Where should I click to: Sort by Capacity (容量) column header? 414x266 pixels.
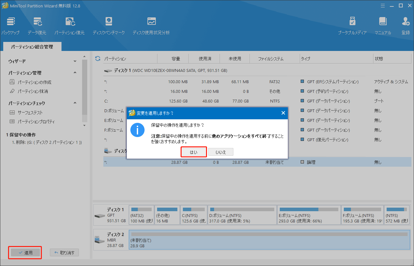click(x=173, y=59)
